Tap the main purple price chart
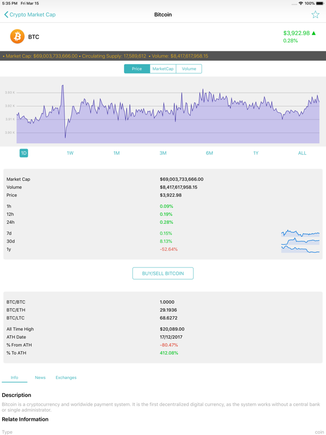Viewport: 326px width, 435px height. coord(168,114)
